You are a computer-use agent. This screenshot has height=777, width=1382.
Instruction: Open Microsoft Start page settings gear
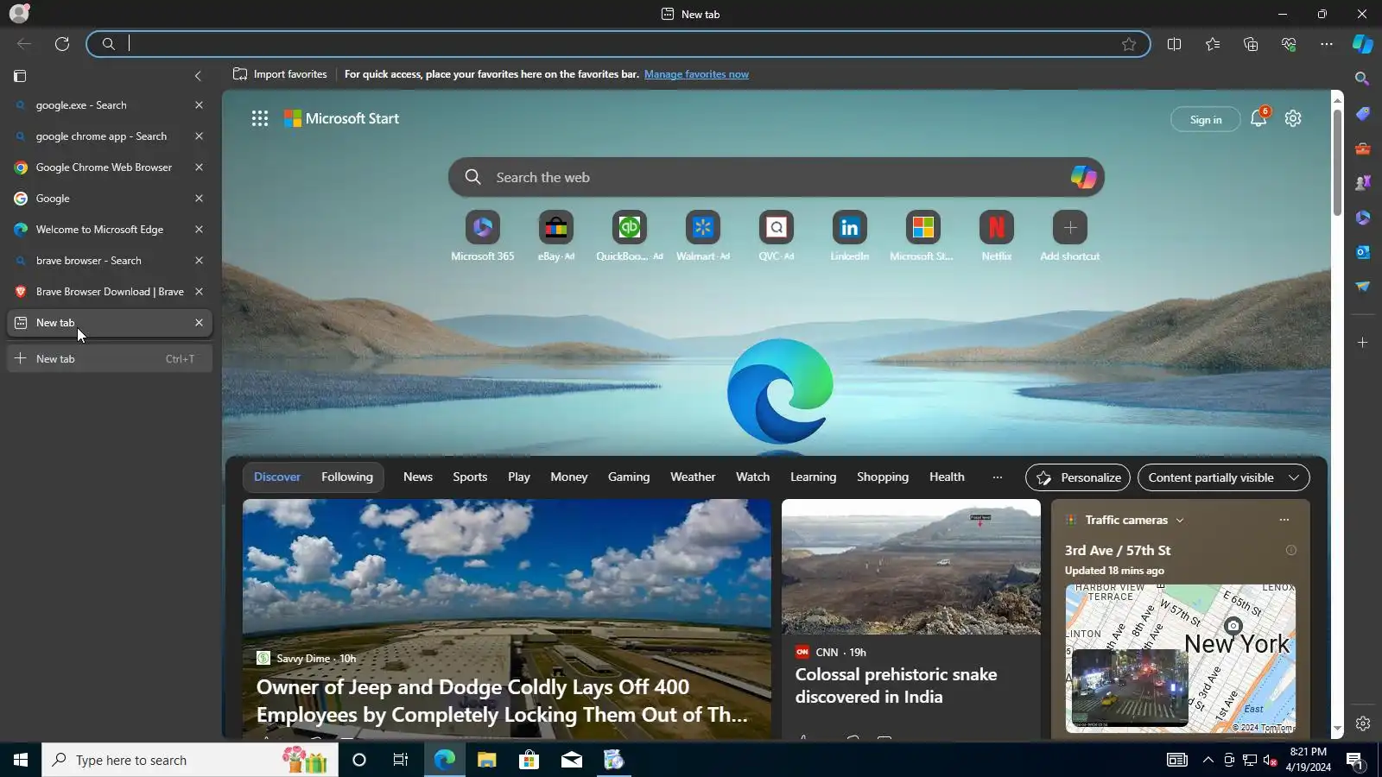(x=1293, y=118)
